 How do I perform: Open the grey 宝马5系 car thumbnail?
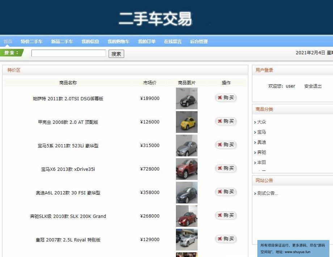[x=187, y=146]
